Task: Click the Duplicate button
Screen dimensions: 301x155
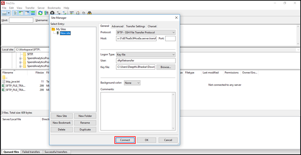Action: 85,129
